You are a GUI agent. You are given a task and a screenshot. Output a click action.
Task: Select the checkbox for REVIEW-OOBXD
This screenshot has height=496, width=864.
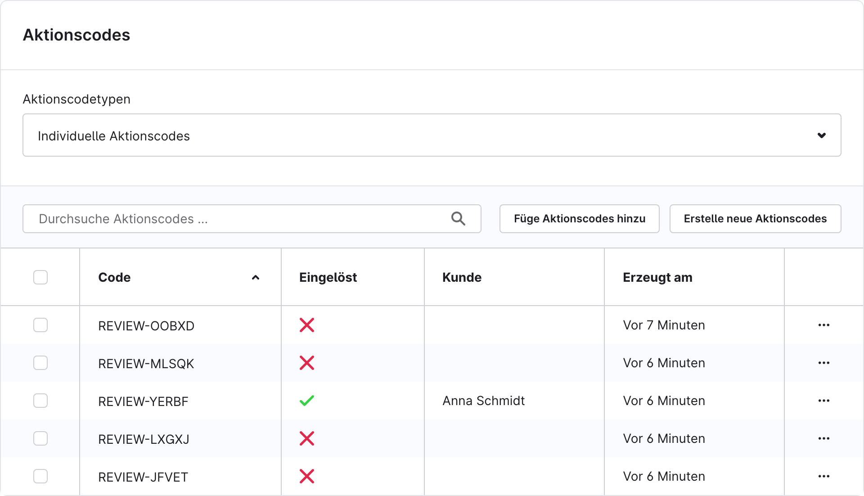[40, 325]
